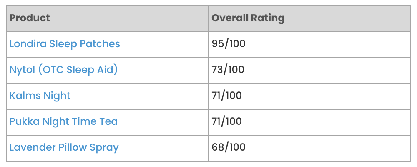This screenshot has width=417, height=167.
Task: Follow the Kalms Night product link
Action: [40, 96]
